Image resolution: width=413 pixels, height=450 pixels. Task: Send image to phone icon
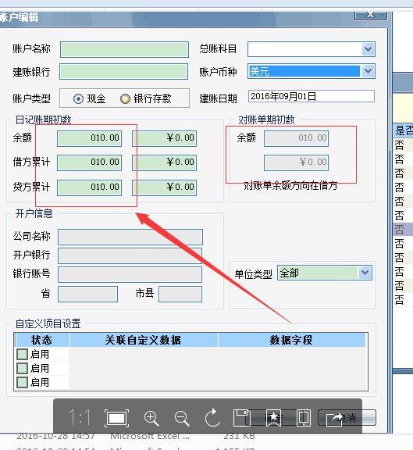tap(304, 418)
